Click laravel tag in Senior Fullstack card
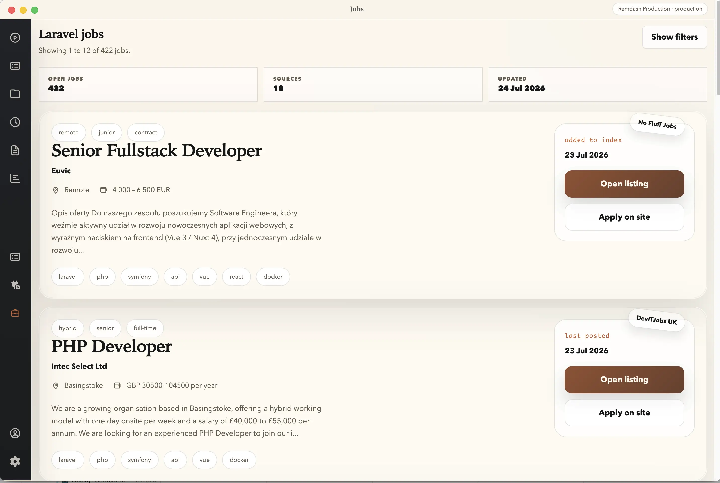 click(x=68, y=277)
